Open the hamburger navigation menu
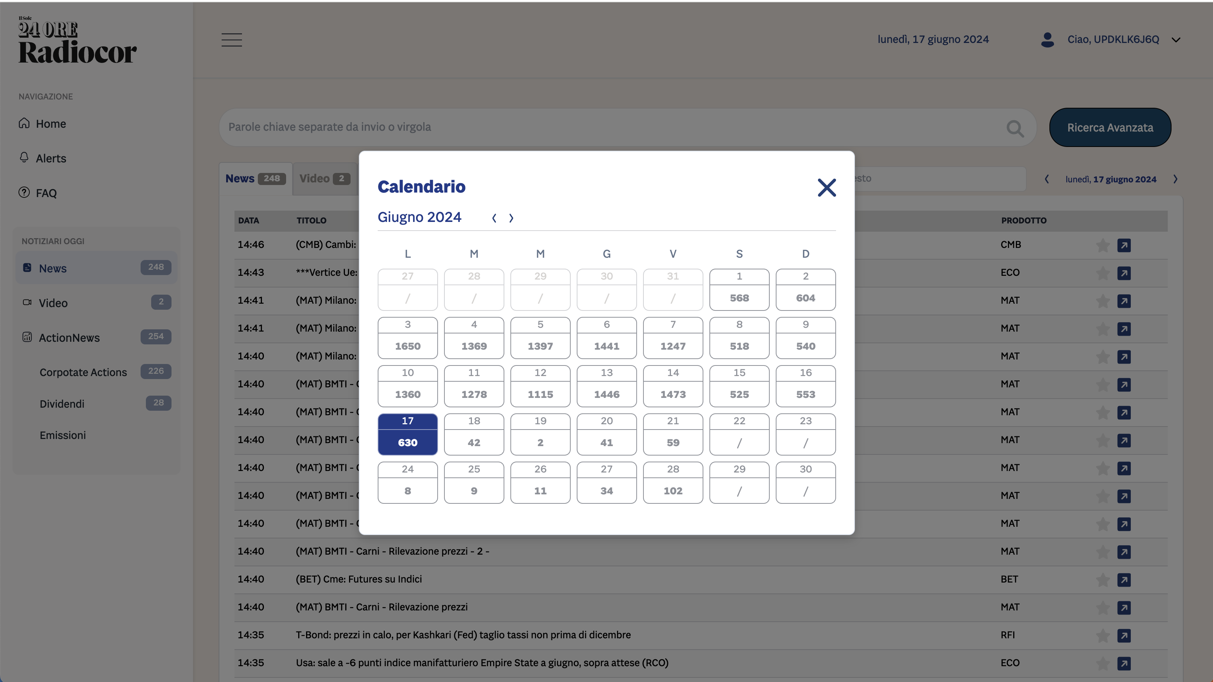Image resolution: width=1213 pixels, height=682 pixels. [231, 40]
